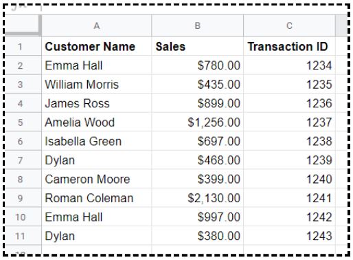Select the William Morris cell

tap(96, 84)
